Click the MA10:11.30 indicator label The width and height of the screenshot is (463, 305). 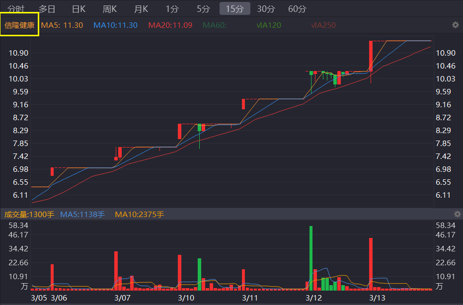click(x=115, y=25)
